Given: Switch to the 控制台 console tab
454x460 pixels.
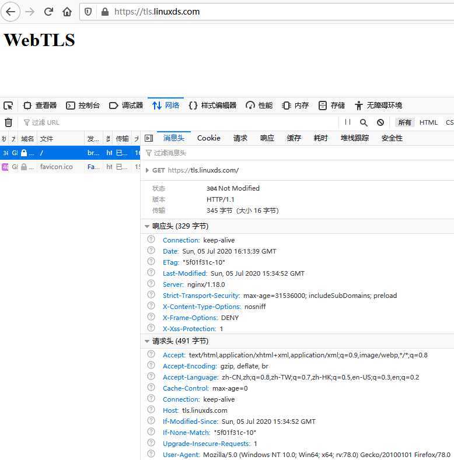Looking at the screenshot, I should tap(83, 106).
